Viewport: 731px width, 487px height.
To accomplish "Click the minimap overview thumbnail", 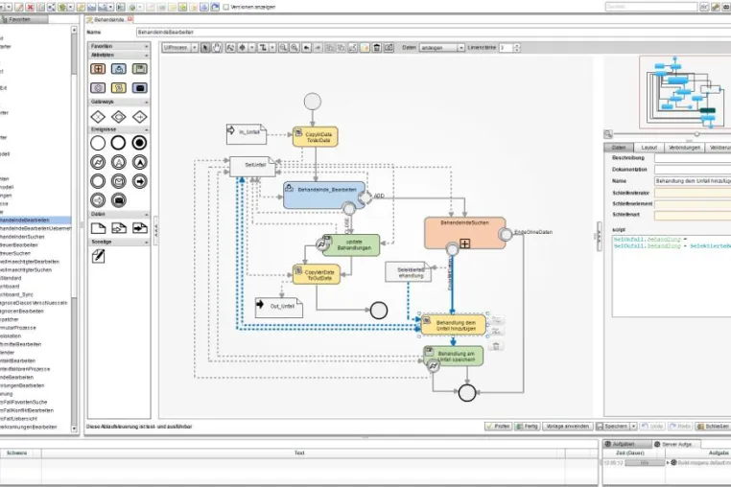I will point(684,92).
